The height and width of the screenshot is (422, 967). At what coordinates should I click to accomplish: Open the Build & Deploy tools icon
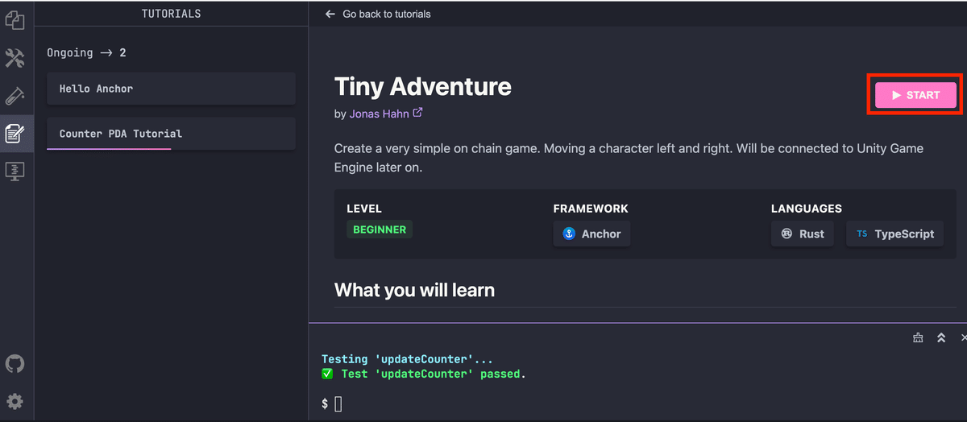(15, 58)
